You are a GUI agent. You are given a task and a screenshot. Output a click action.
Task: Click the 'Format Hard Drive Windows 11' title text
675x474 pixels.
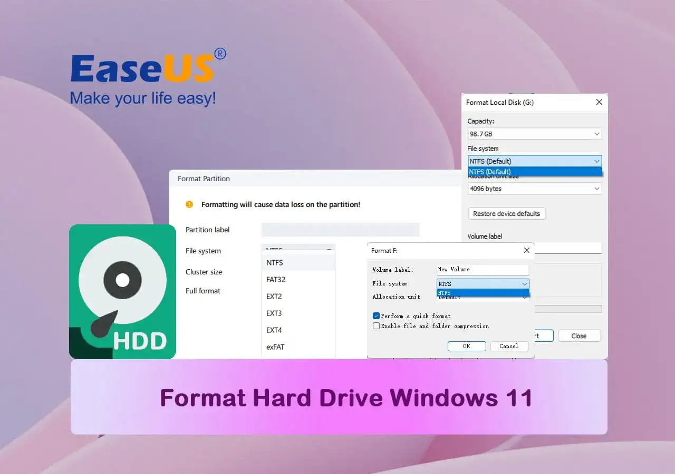(346, 398)
